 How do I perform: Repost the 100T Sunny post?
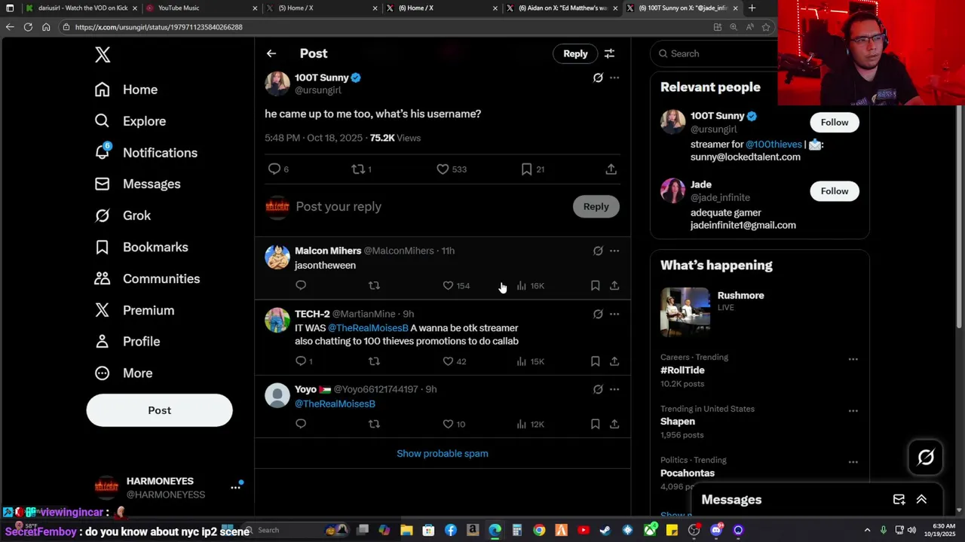pyautogui.click(x=359, y=169)
